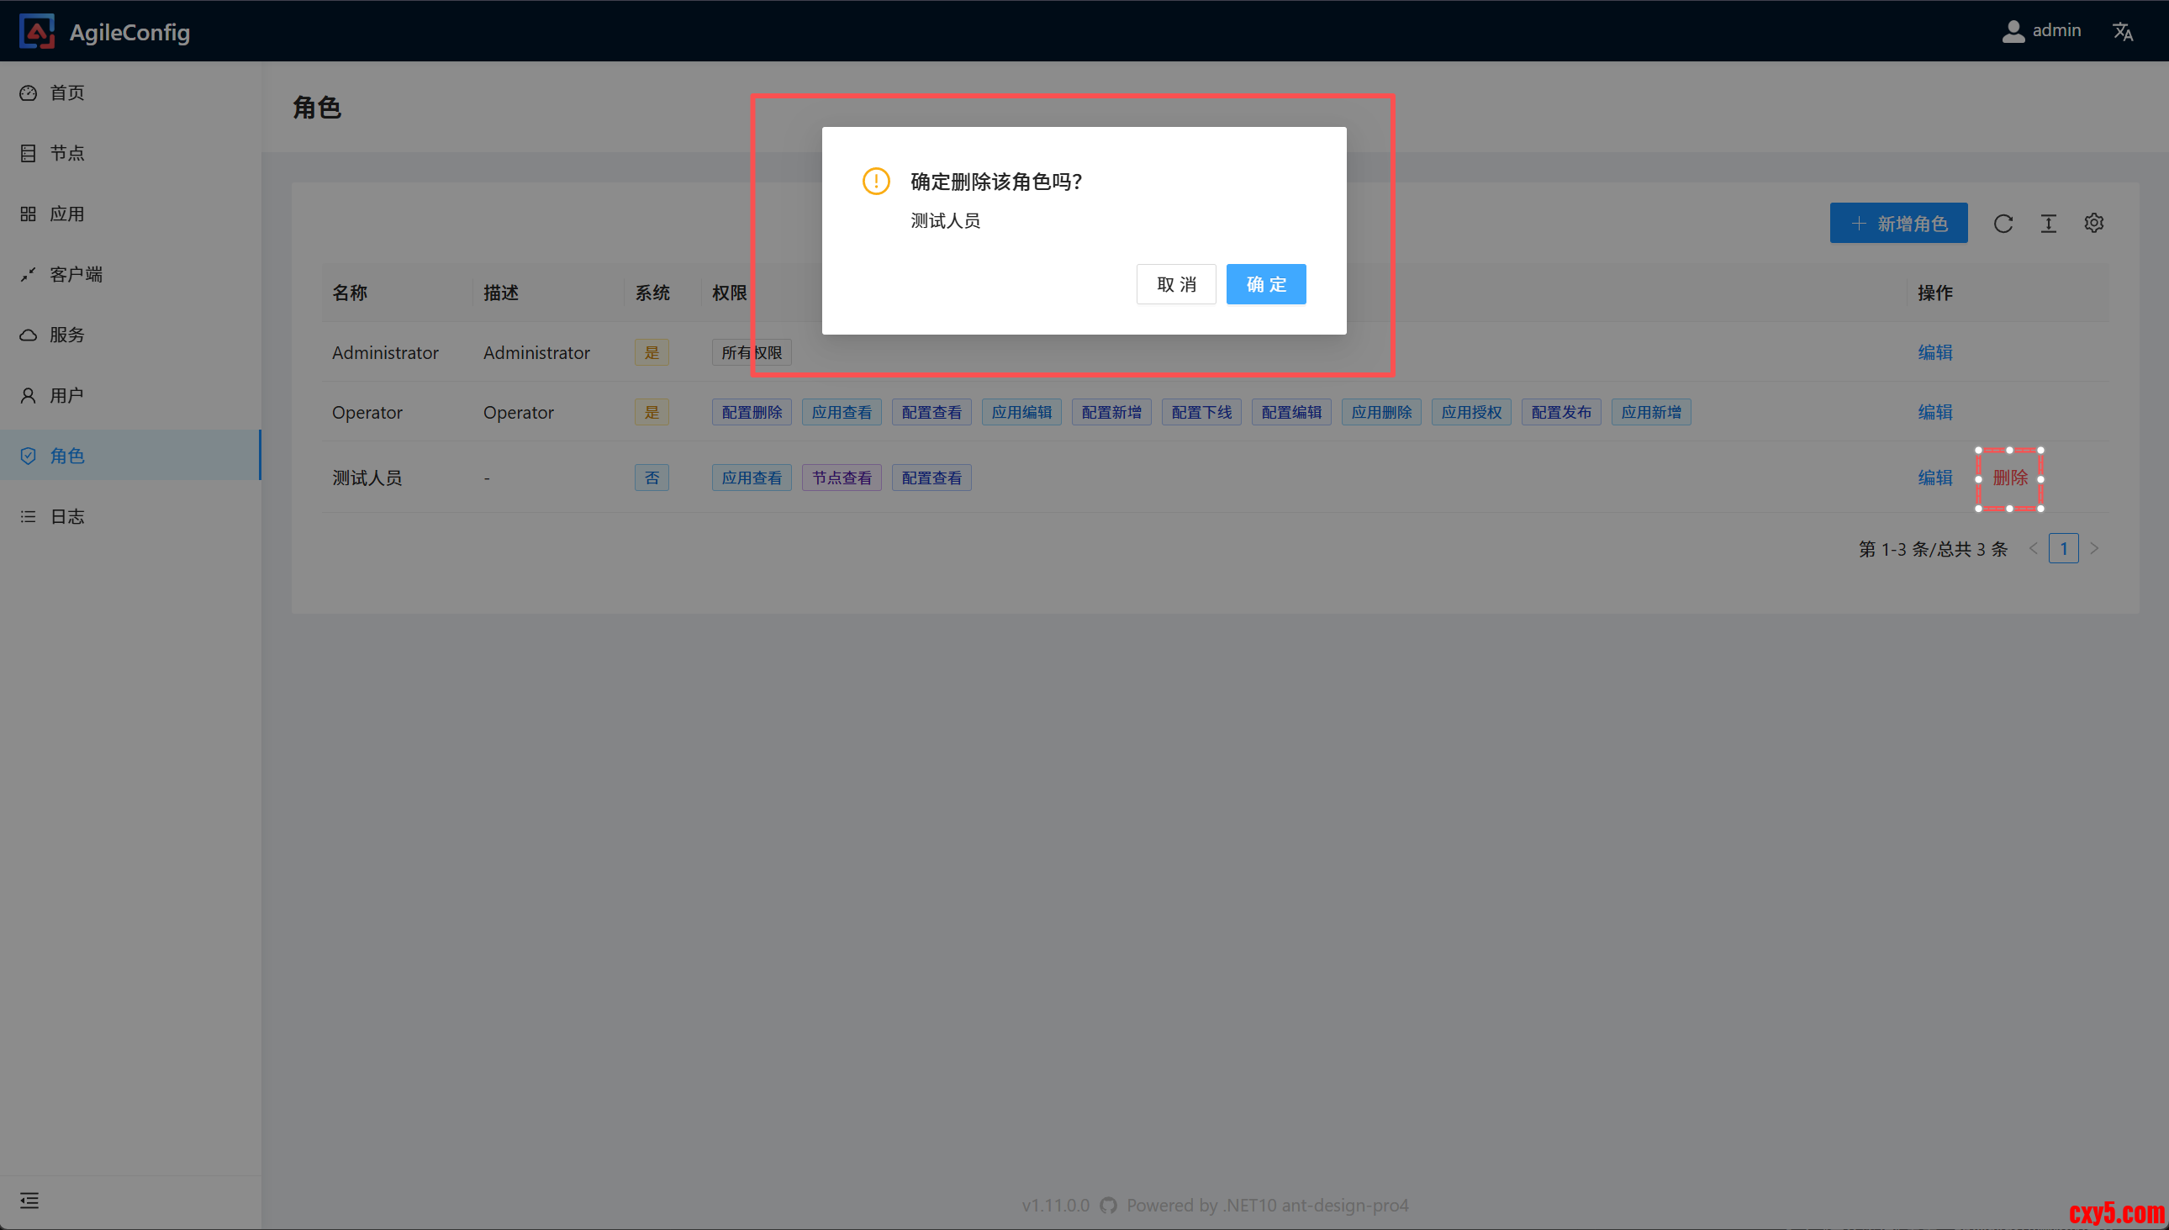Click the refresh table icon
Viewport: 2169px width, 1230px height.
pos(2003,223)
